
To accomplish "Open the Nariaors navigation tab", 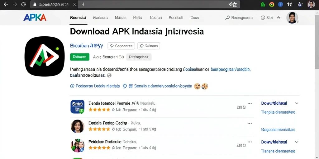I will (x=100, y=18).
